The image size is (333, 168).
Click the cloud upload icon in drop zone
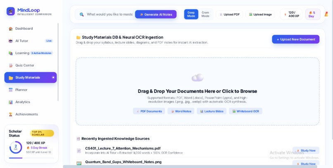(x=197, y=78)
